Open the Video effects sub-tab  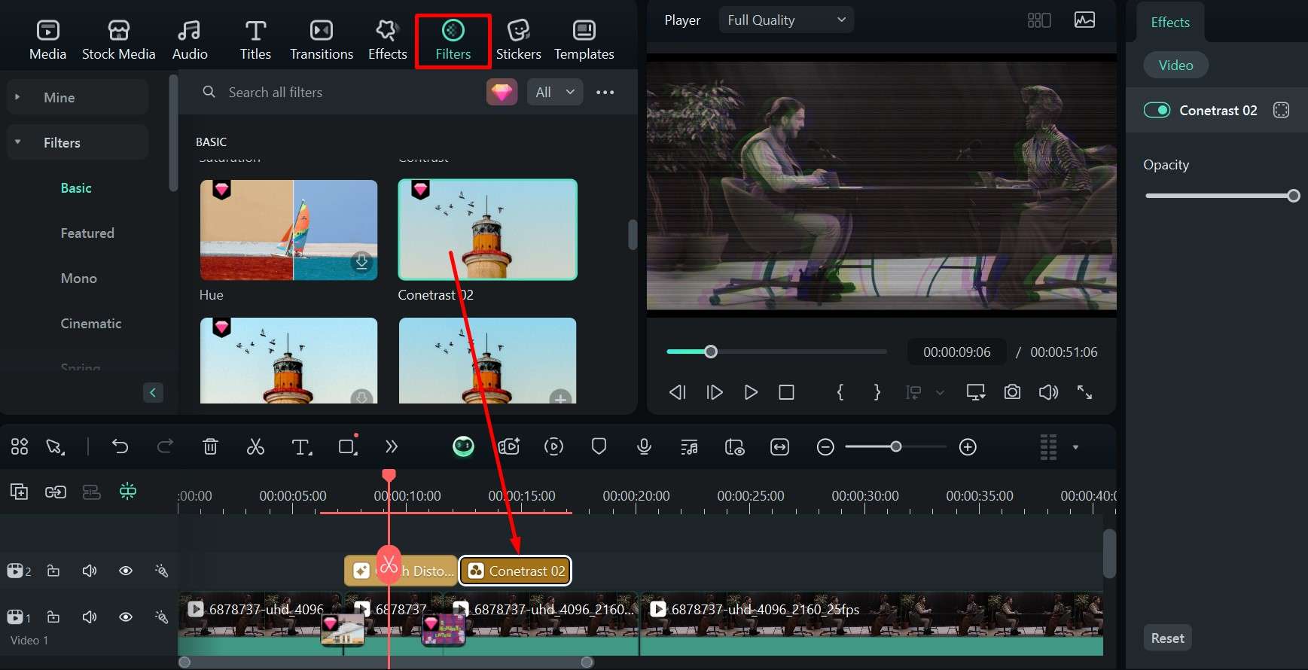(1175, 65)
